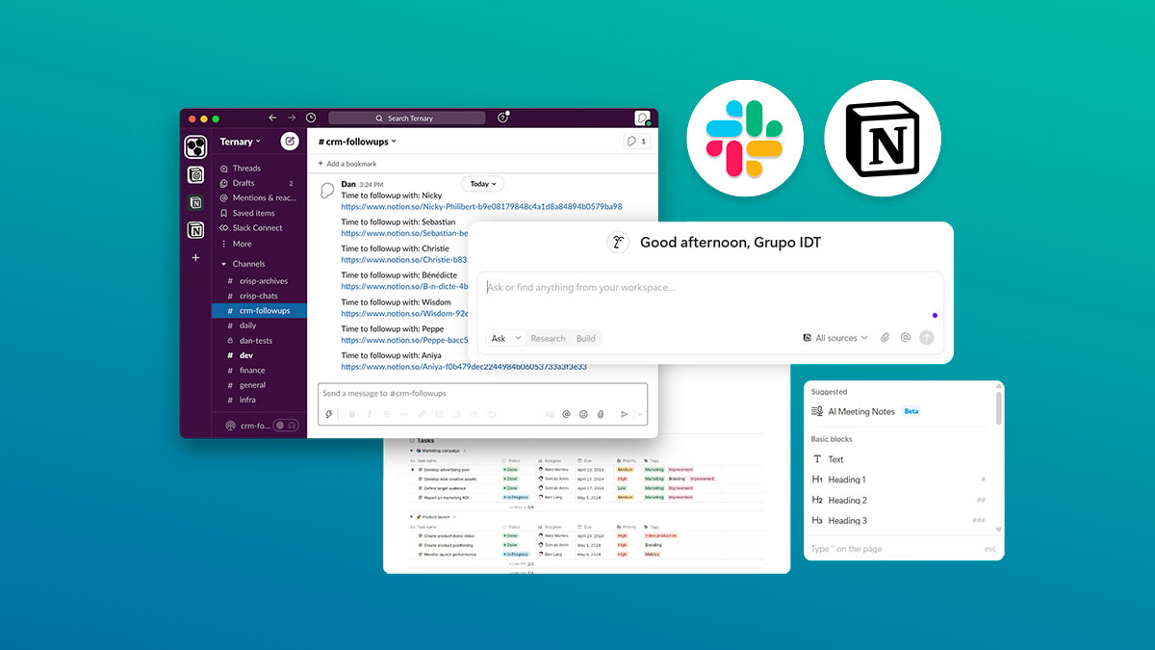Click the paperclip attach icon in Notion AI
Screen dimensions: 1155x650
point(885,338)
